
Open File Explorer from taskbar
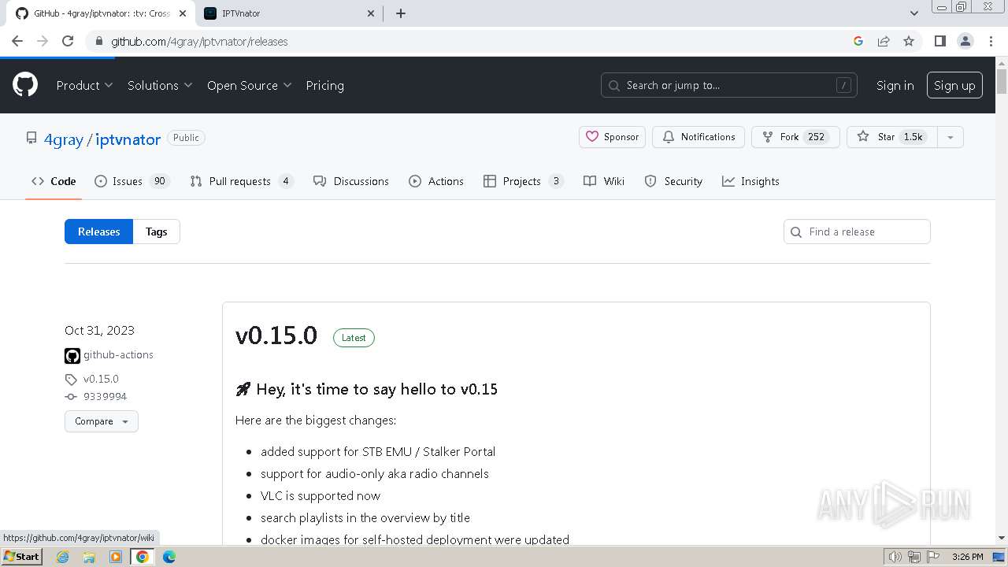tap(89, 557)
